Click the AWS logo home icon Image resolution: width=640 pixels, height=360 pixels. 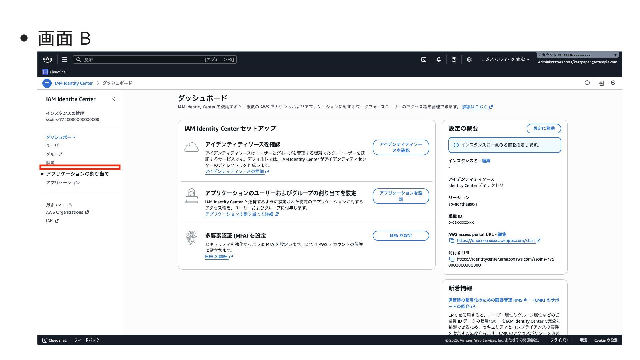[x=47, y=60]
